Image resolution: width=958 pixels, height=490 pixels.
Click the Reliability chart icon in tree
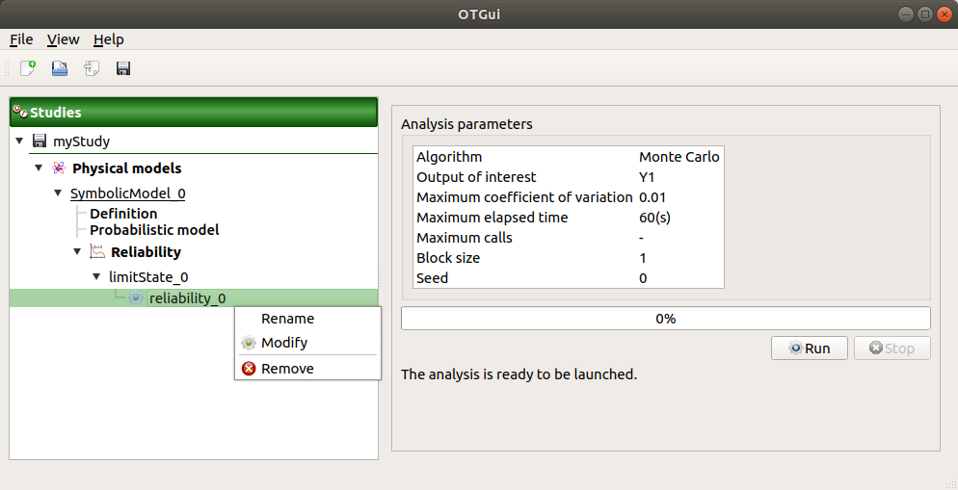pyautogui.click(x=96, y=252)
